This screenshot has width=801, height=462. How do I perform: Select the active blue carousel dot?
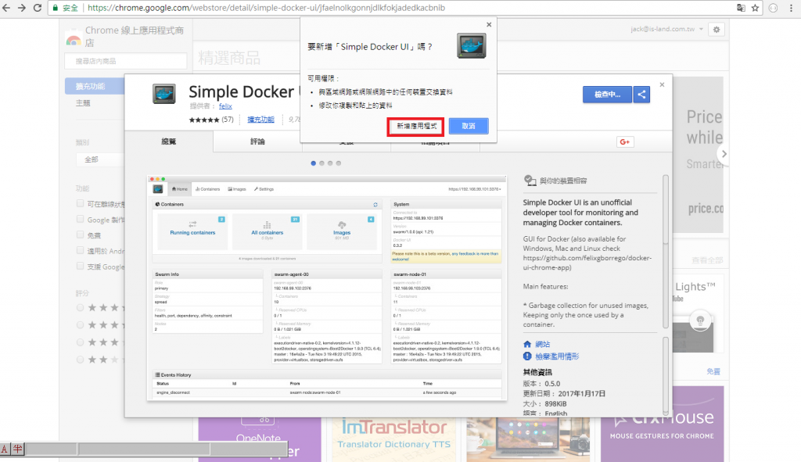313,163
